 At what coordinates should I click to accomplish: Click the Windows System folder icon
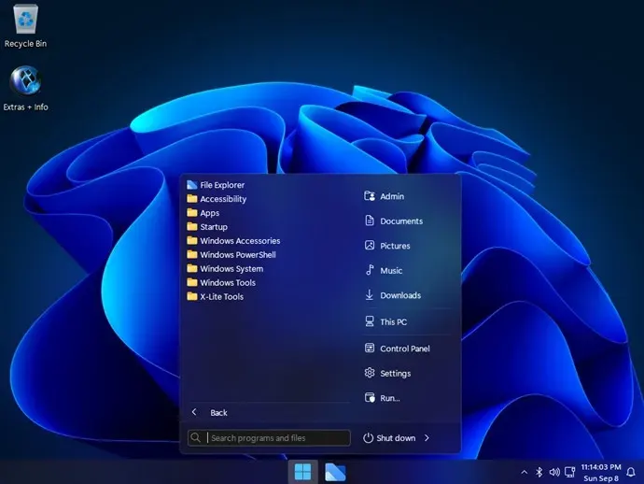(192, 269)
